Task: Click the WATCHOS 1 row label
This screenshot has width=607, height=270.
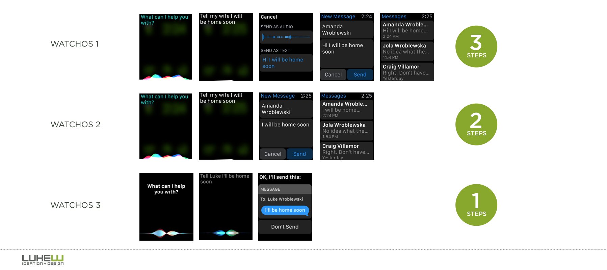Action: (75, 44)
